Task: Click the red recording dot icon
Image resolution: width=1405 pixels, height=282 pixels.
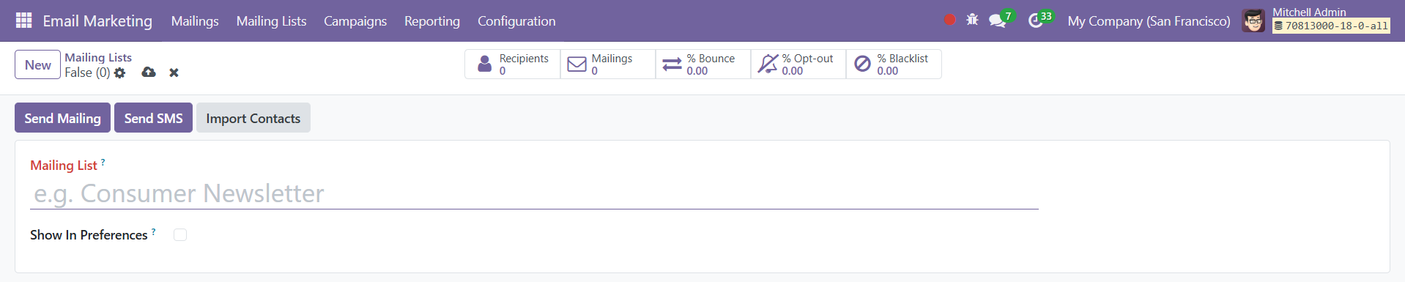Action: (950, 20)
